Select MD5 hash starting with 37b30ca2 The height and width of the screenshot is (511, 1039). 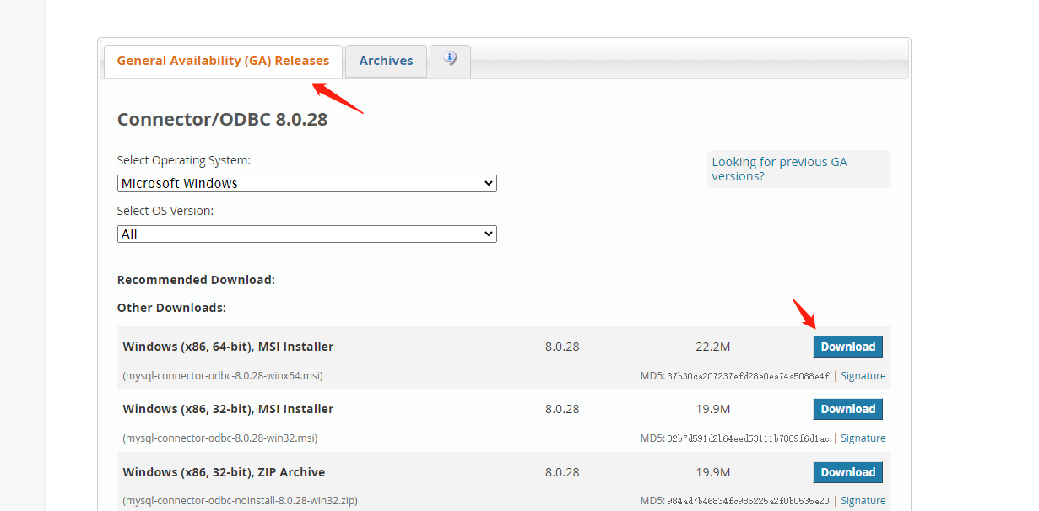pyautogui.click(x=748, y=376)
